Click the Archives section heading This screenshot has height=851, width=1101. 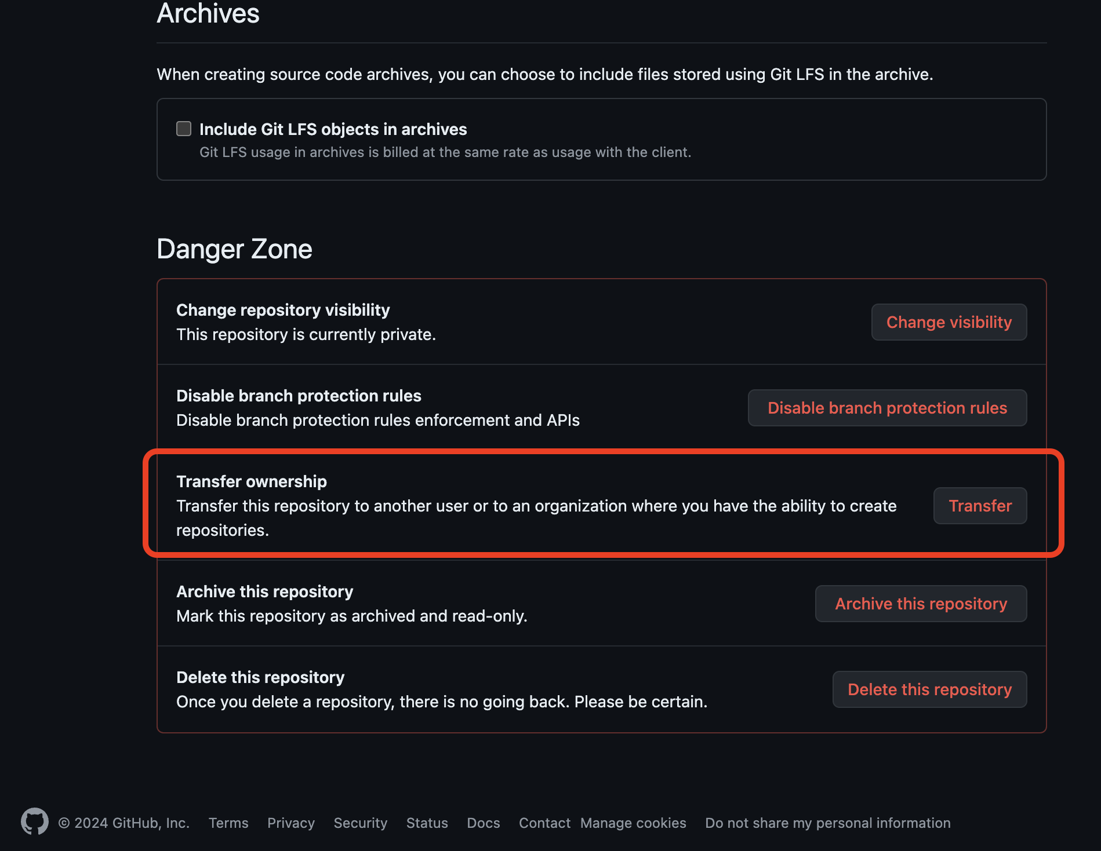tap(208, 13)
